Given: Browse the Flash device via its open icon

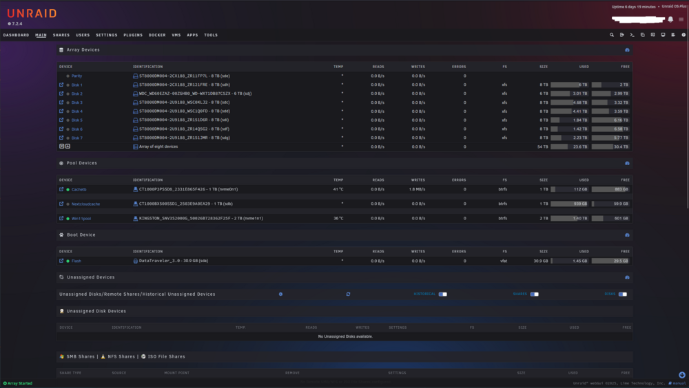Looking at the screenshot, I should pyautogui.click(x=61, y=261).
